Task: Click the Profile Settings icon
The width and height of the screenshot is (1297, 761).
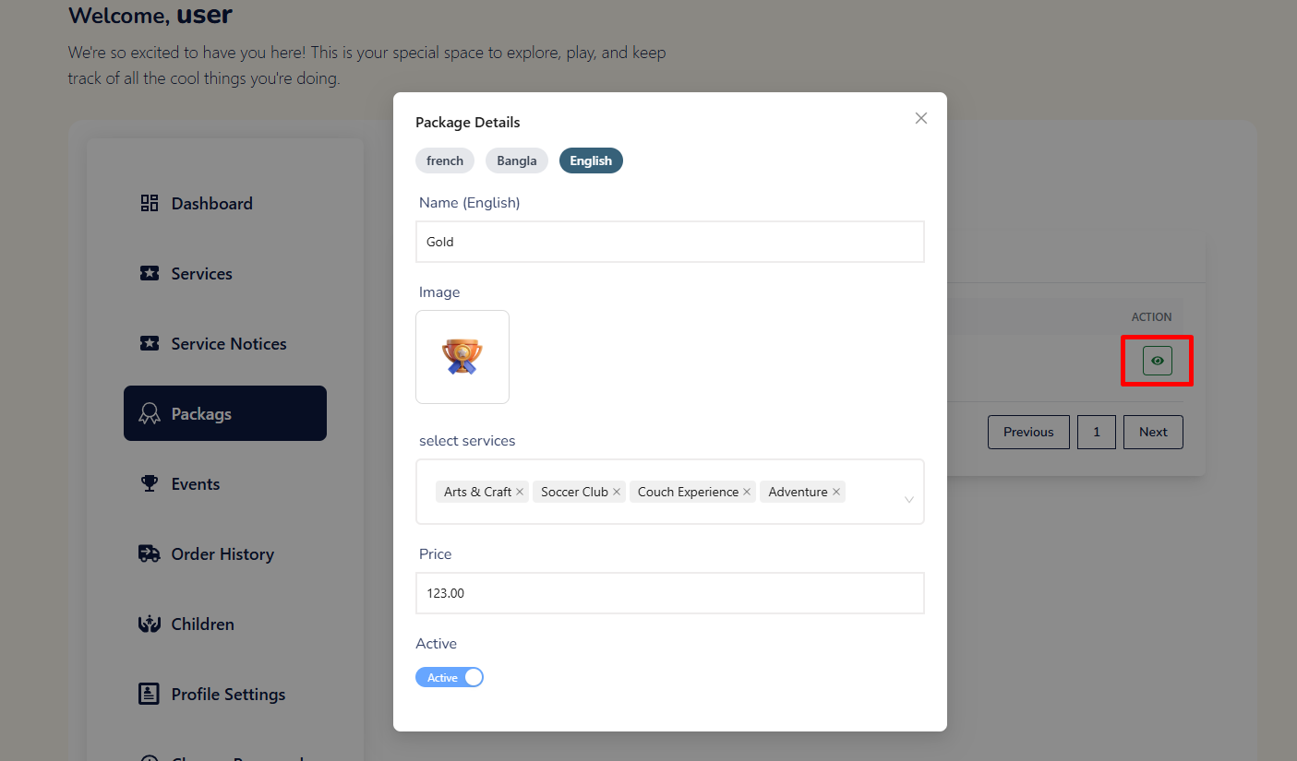Action: coord(150,694)
